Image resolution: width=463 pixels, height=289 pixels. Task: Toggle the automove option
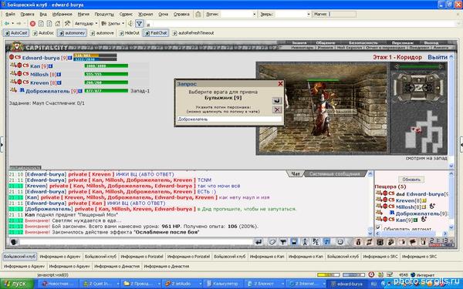coord(102,33)
